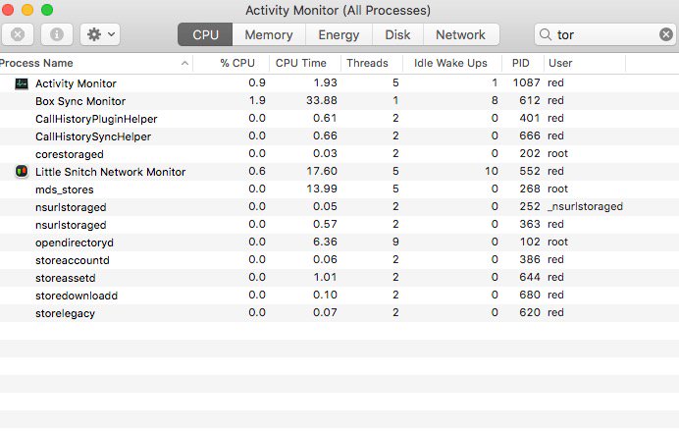Image resolution: width=679 pixels, height=432 pixels.
Task: Open the process info inspector icon
Action: [x=57, y=34]
